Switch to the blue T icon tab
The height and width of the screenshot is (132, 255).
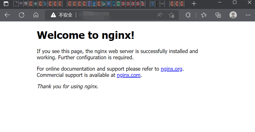(153, 4)
